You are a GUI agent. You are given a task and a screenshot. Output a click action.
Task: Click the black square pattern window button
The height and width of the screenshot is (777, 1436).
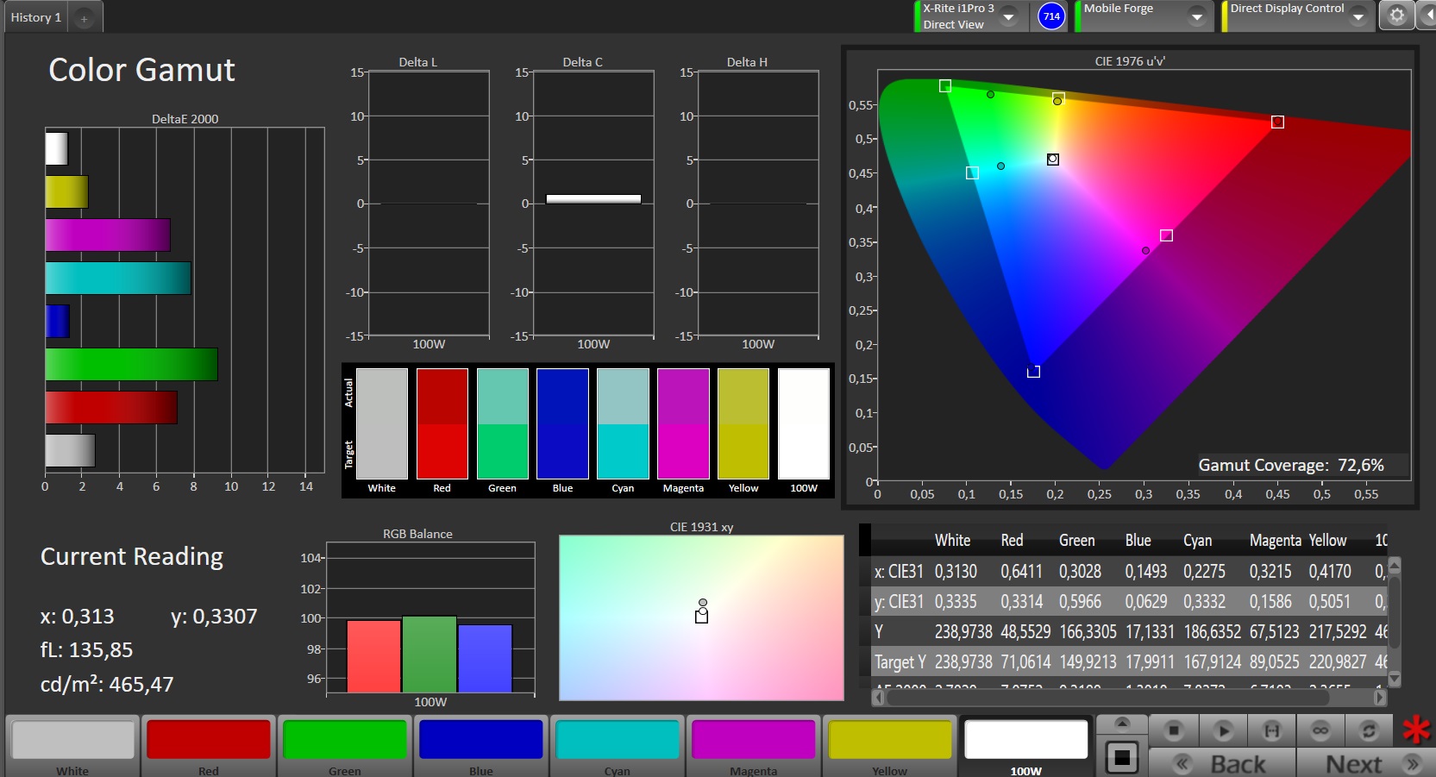point(1122,757)
